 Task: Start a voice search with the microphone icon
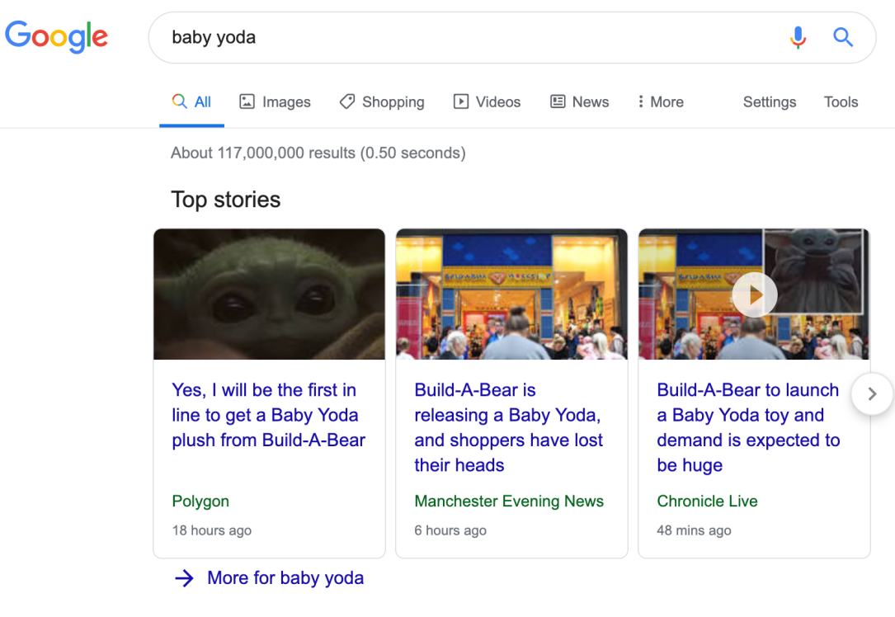coord(798,37)
